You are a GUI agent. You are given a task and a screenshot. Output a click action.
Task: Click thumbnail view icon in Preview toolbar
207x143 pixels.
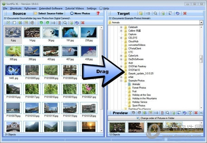pyautogui.click(x=151, y=113)
